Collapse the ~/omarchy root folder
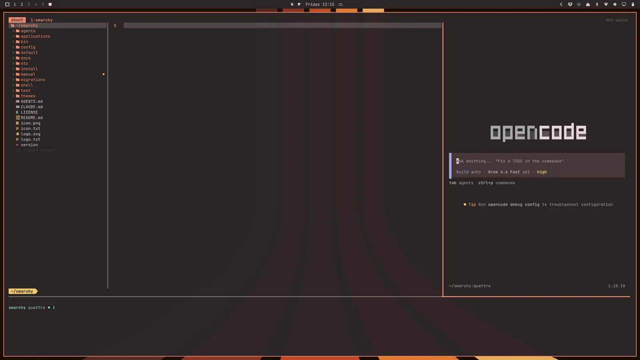The width and height of the screenshot is (640, 360). click(x=58, y=26)
